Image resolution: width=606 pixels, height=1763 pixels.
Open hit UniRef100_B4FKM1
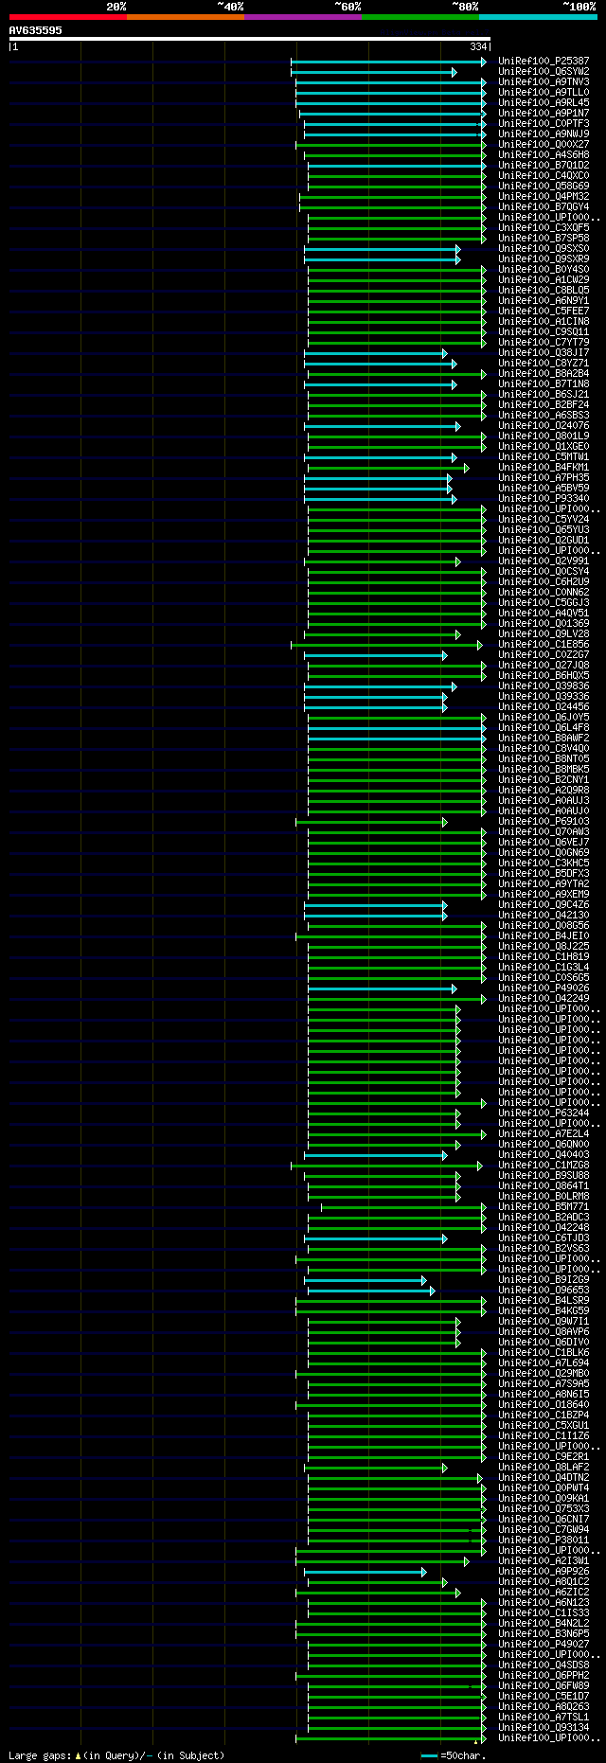point(544,468)
